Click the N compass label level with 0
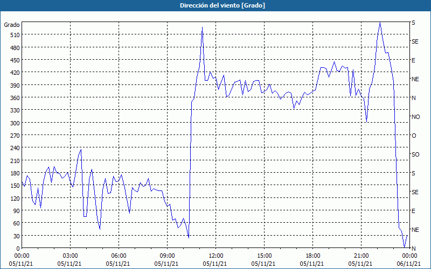This screenshot has height=269, width=431. [x=414, y=249]
